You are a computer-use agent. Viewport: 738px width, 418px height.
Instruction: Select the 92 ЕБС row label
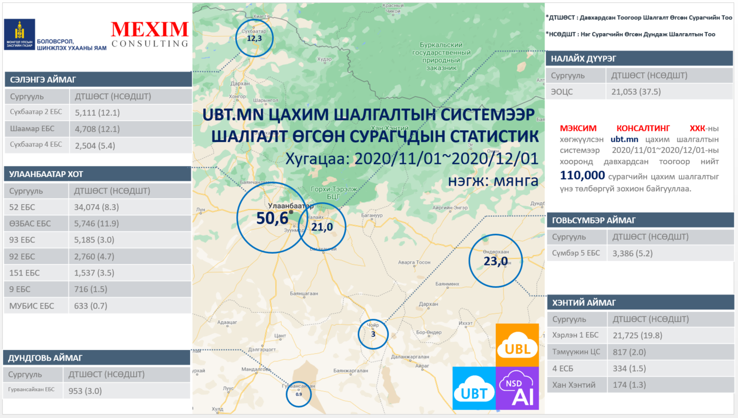pyautogui.click(x=22, y=257)
